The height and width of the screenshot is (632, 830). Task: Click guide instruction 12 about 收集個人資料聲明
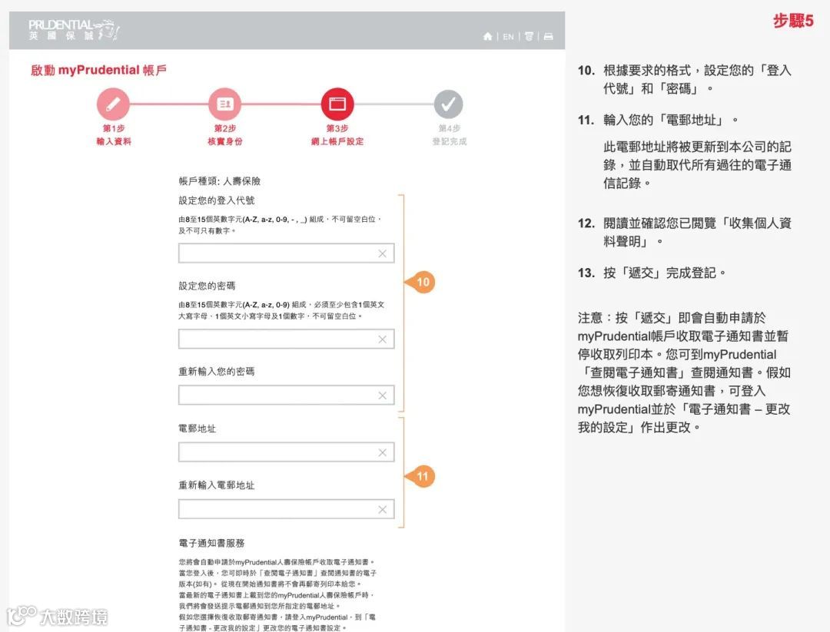tap(685, 232)
